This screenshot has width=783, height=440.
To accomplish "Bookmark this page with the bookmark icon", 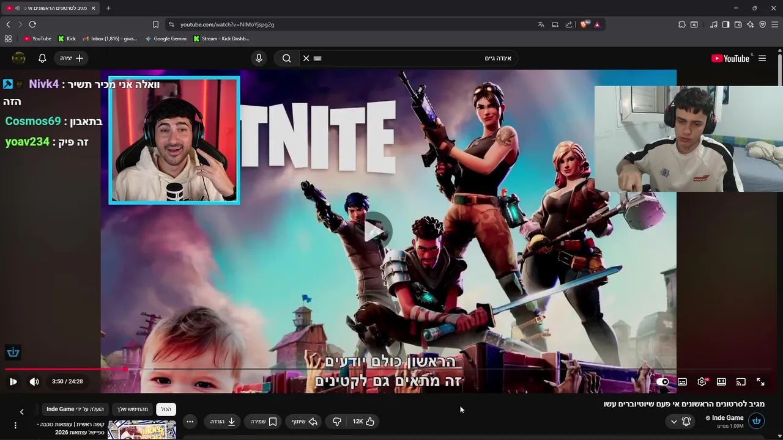I will (x=155, y=24).
